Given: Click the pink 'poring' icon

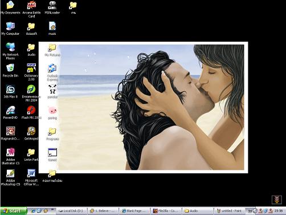Looking at the screenshot, I should 52,113.
